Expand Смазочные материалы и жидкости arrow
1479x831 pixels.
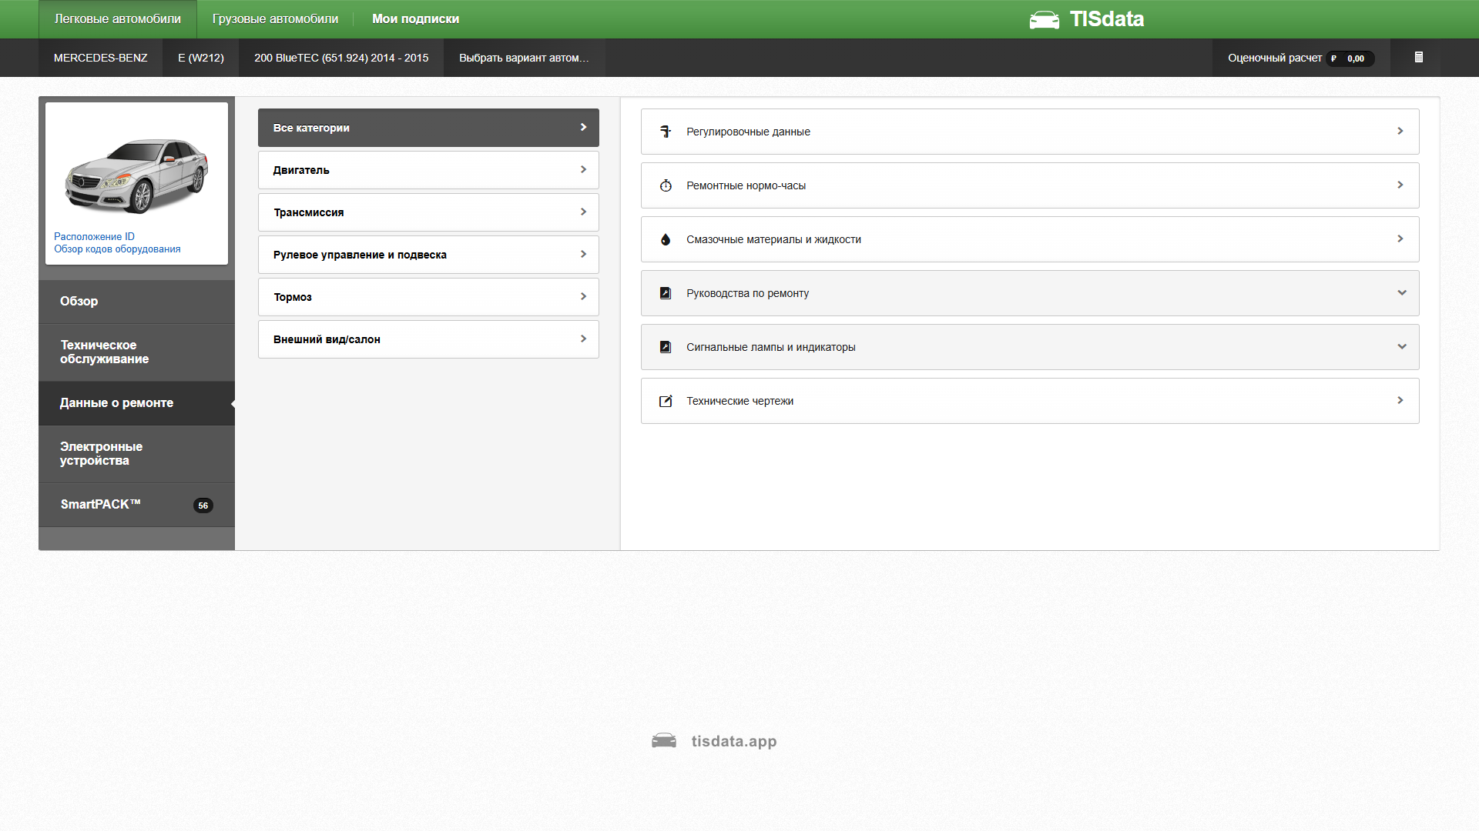(x=1400, y=239)
